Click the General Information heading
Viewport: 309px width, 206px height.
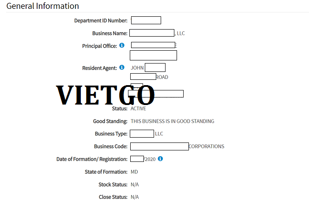click(x=42, y=6)
